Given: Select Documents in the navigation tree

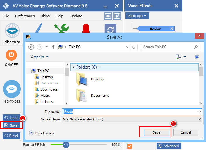Looking at the screenshot, I should 47,83.
